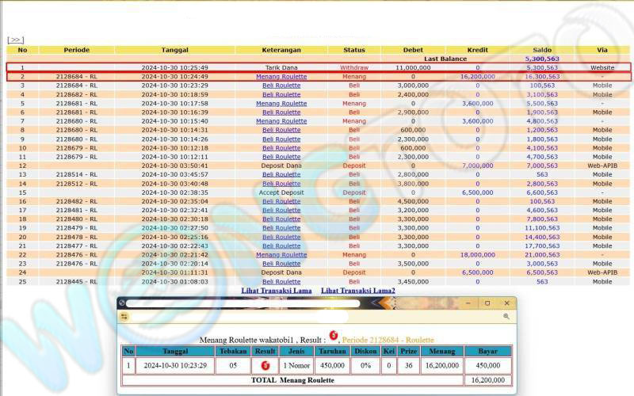Open Menang Roulette entry at 10:24:49

click(x=281, y=77)
